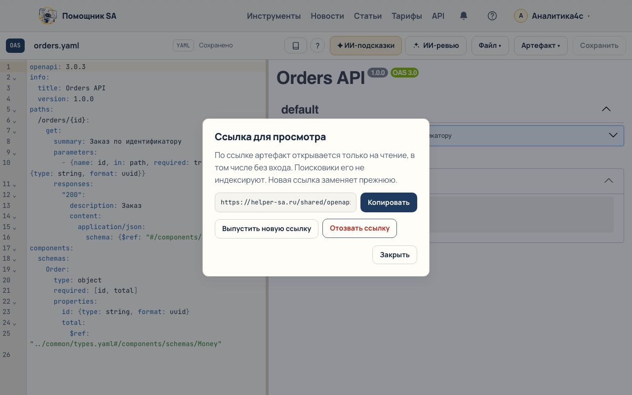Click the OAS badge next to orders.yaml
Image resolution: width=632 pixels, height=395 pixels.
pos(15,45)
